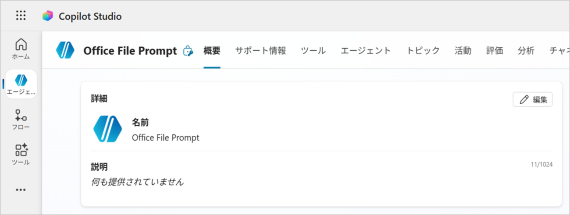The height and width of the screenshot is (215, 570).
Task: Open the ツール tab in the header
Action: pyautogui.click(x=313, y=51)
